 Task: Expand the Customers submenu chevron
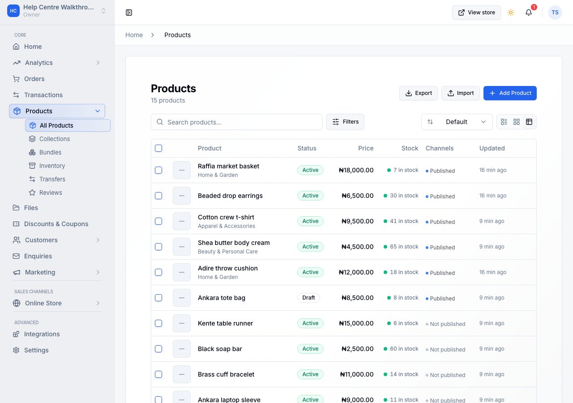coord(98,240)
